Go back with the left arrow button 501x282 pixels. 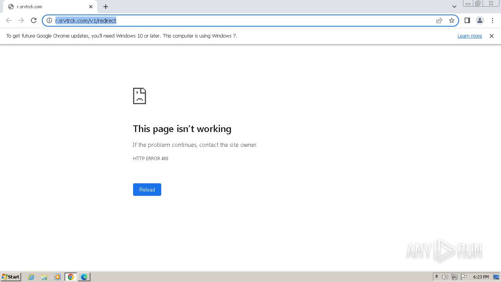point(9,20)
